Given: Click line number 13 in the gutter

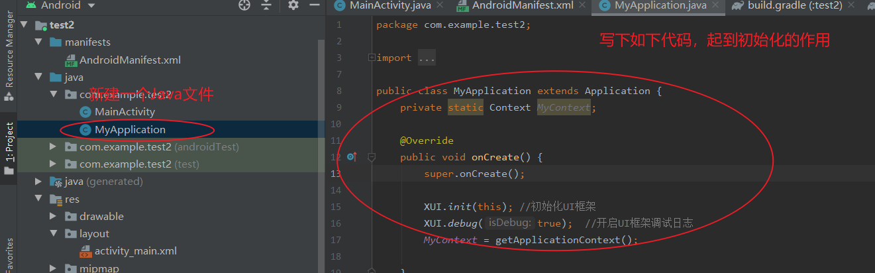Looking at the screenshot, I should click(x=336, y=174).
